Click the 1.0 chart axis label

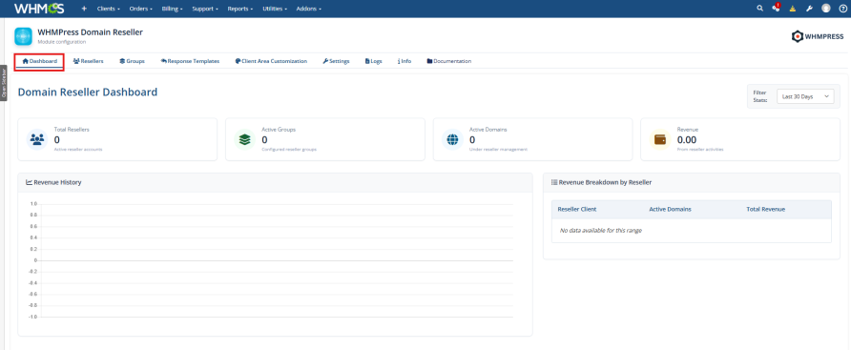pos(33,204)
